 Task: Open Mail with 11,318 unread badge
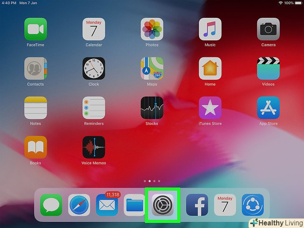[x=107, y=205]
